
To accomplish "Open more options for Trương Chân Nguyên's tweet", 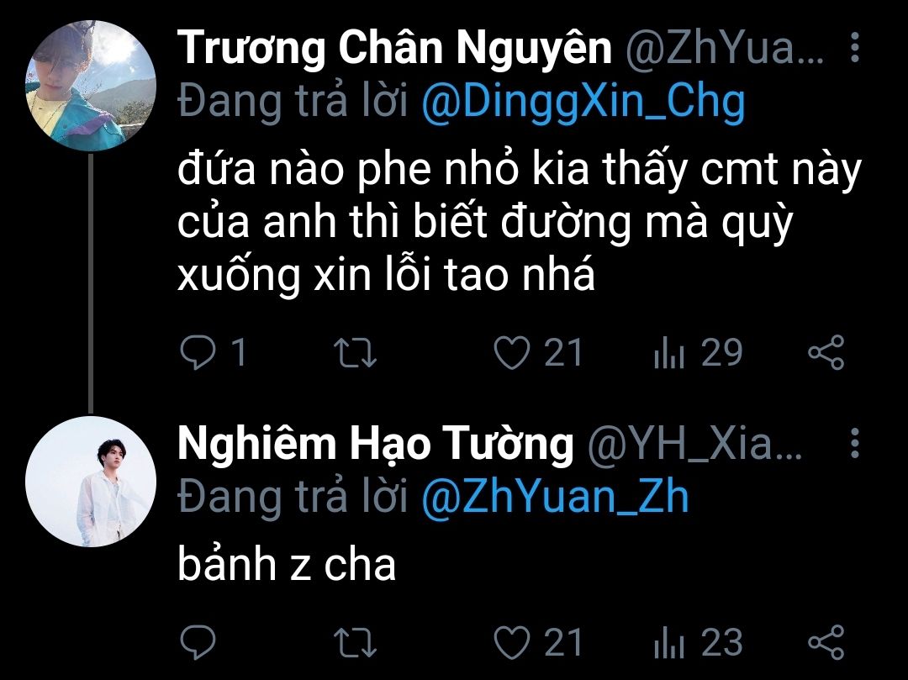I will pos(855,47).
